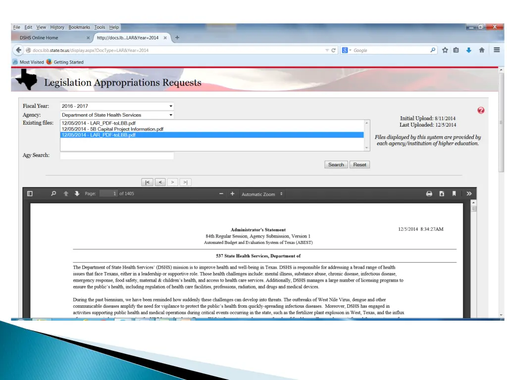
Task: Go to next PDF page arrow
Action: (x=77, y=193)
